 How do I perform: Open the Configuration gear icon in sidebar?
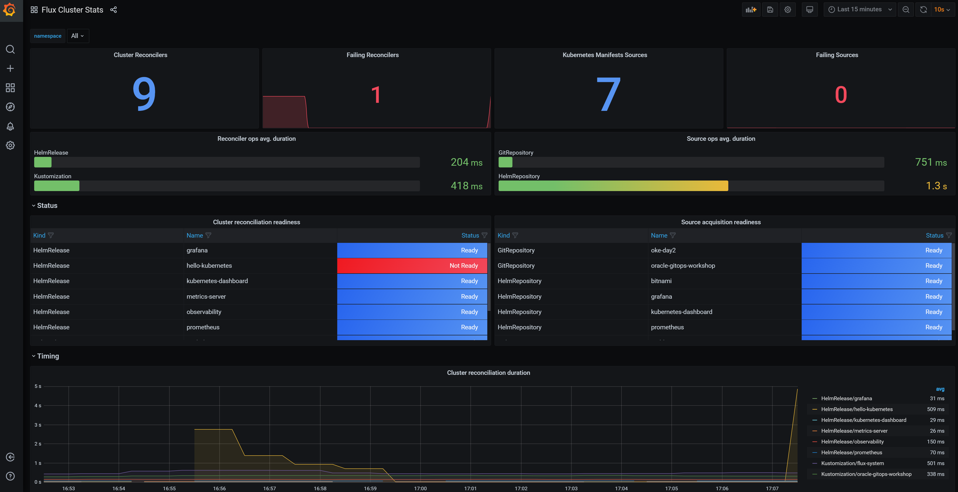[x=10, y=145]
